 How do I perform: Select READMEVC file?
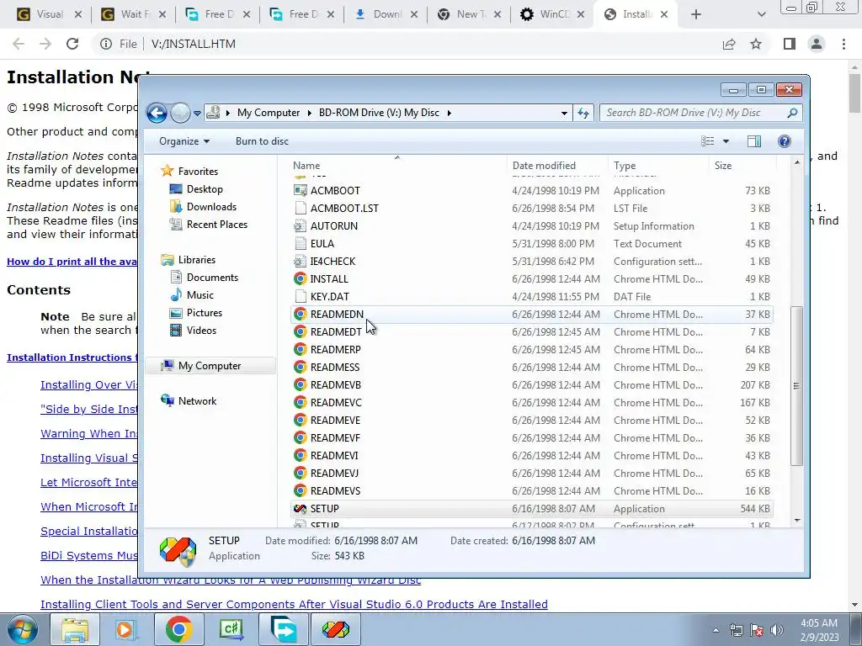click(532, 403)
